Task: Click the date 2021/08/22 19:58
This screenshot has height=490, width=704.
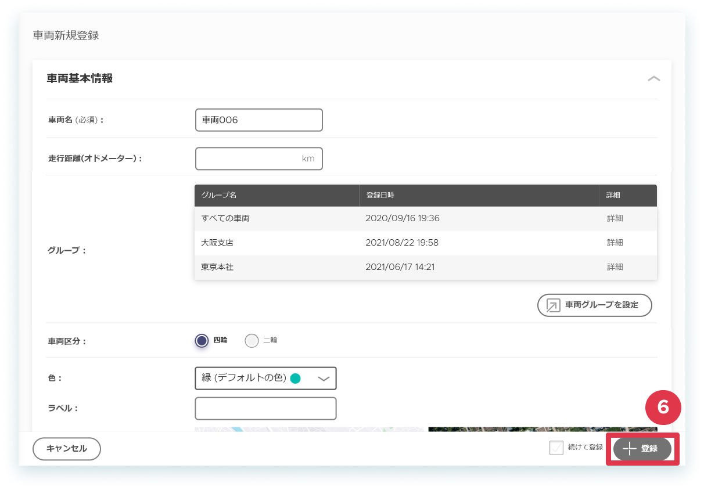Action: point(402,243)
